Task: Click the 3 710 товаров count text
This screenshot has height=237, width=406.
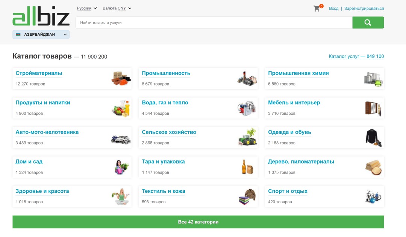Action: pyautogui.click(x=282, y=113)
